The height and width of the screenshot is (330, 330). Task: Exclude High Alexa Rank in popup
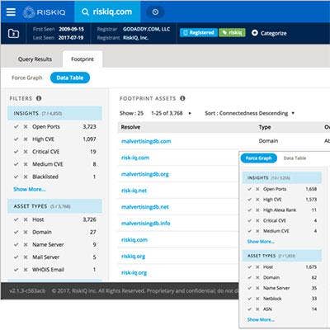257,210
